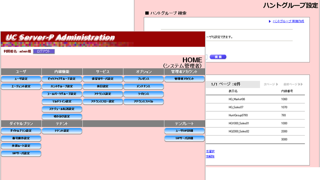Viewport: 320px width, 180px height.
Task: Open ユーザSIP詳細 template
Action: click(x=184, y=131)
